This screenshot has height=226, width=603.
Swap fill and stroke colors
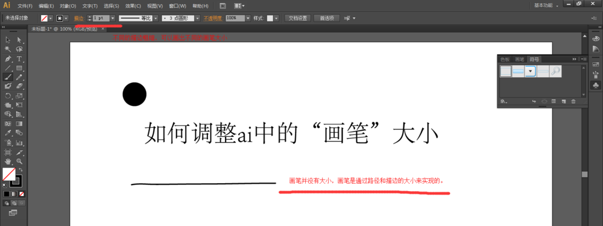click(21, 169)
